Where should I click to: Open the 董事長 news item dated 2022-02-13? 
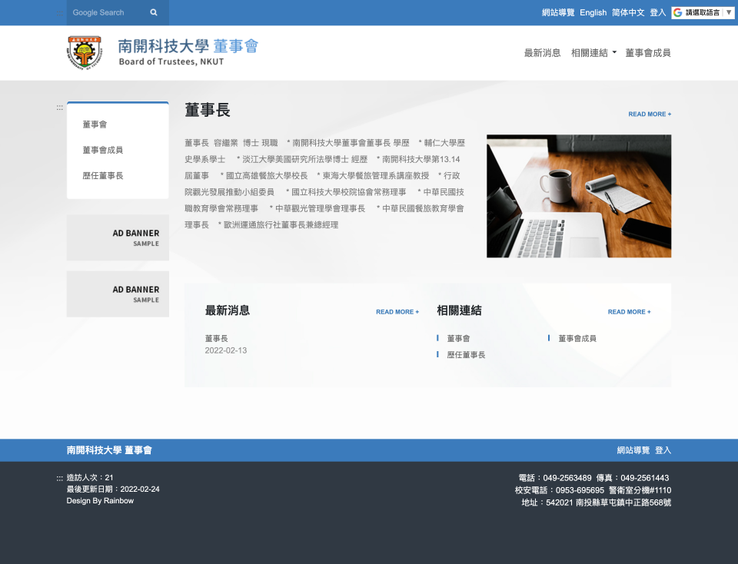click(216, 338)
